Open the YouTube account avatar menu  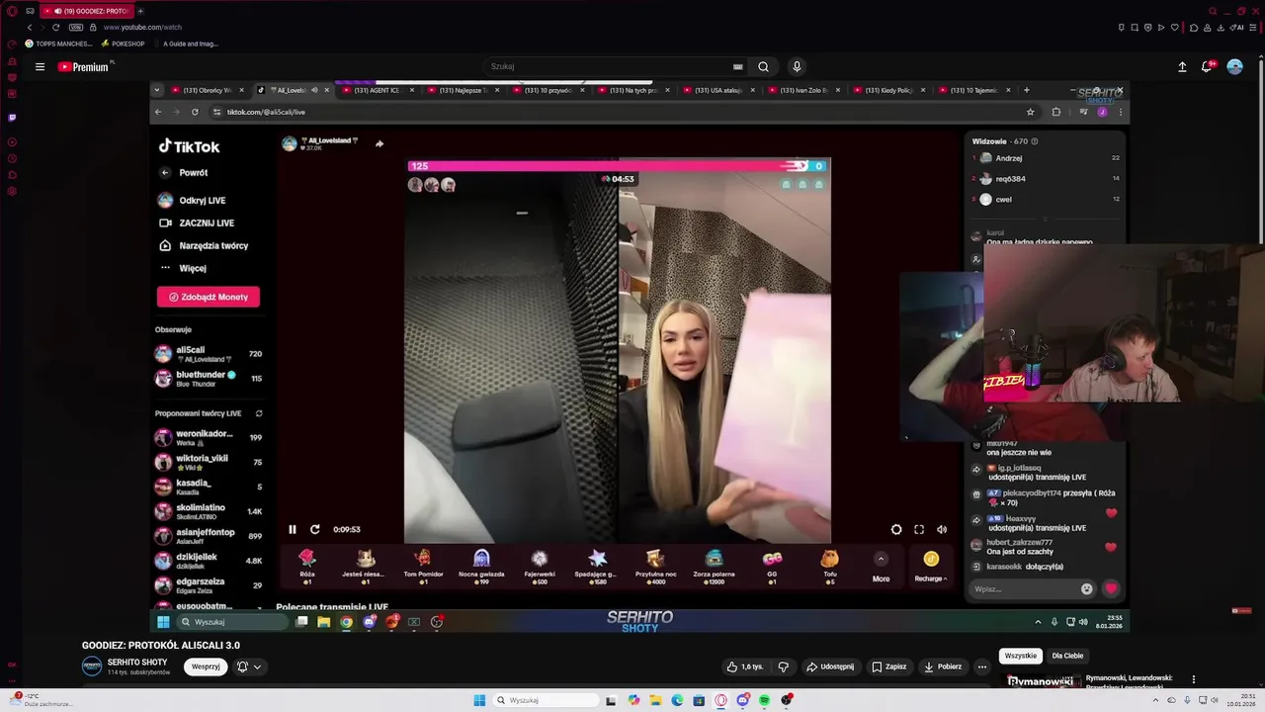tap(1234, 67)
